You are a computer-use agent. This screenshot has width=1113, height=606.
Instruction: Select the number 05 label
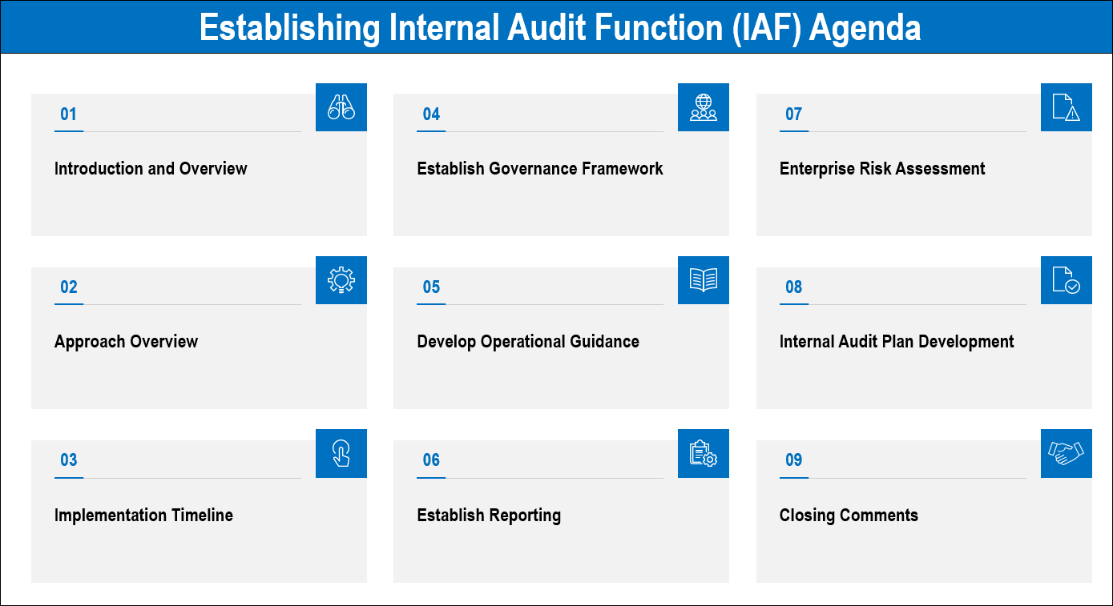coord(431,287)
